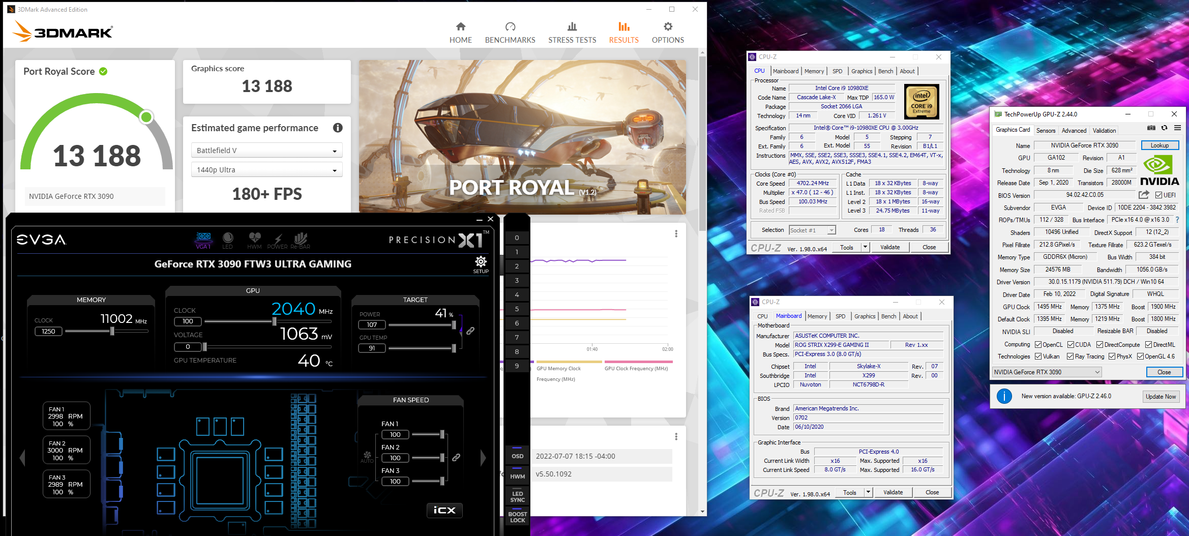Expand the Tools dropdown arrow in top CPU-Z
Viewport: 1189px width, 536px height.
[865, 247]
